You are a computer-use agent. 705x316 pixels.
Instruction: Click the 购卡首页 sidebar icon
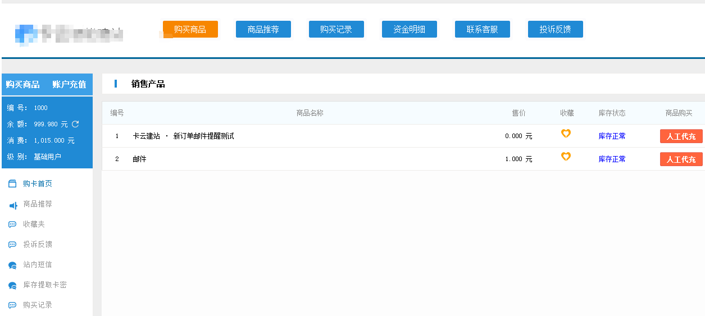[12, 184]
